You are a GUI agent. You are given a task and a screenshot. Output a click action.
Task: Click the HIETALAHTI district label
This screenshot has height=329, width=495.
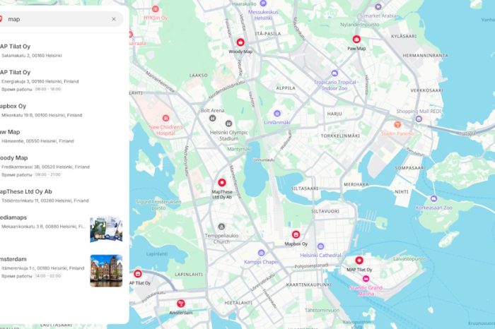(x=238, y=303)
